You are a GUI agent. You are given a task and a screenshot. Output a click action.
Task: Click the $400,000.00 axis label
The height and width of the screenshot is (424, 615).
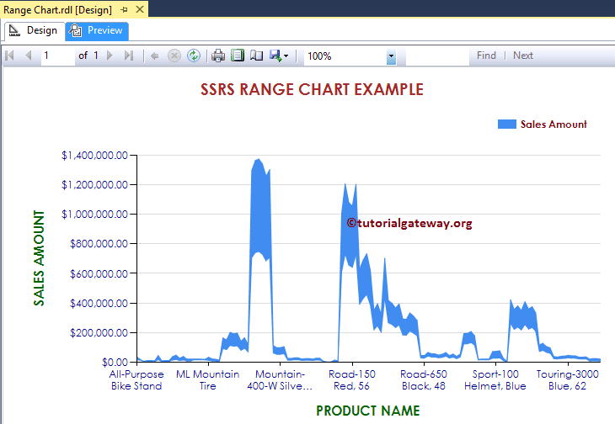pos(99,303)
